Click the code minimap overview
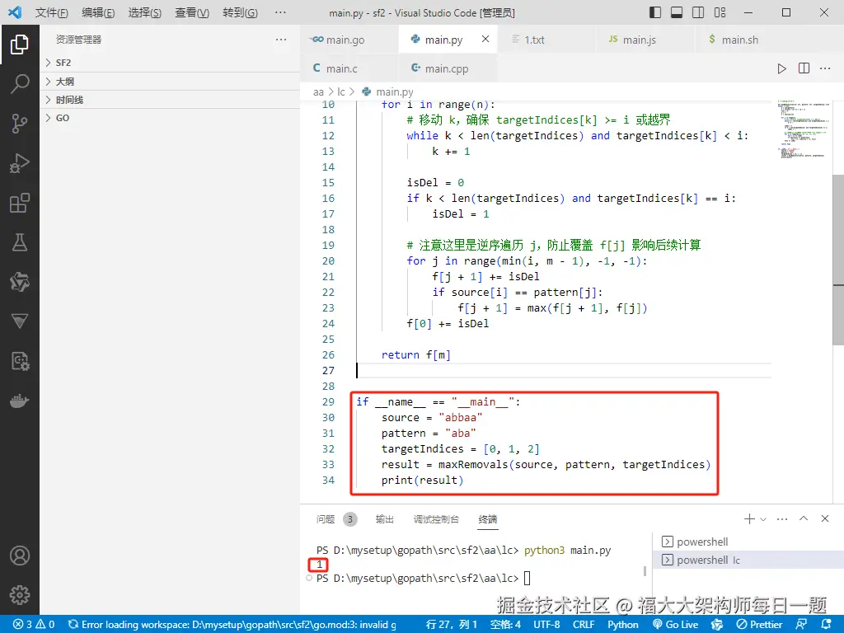This screenshot has width=844, height=633. 804,129
